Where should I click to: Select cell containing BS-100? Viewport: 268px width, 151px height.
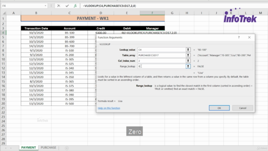[70, 33]
